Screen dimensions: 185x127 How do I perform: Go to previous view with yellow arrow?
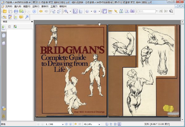pos(41,11)
